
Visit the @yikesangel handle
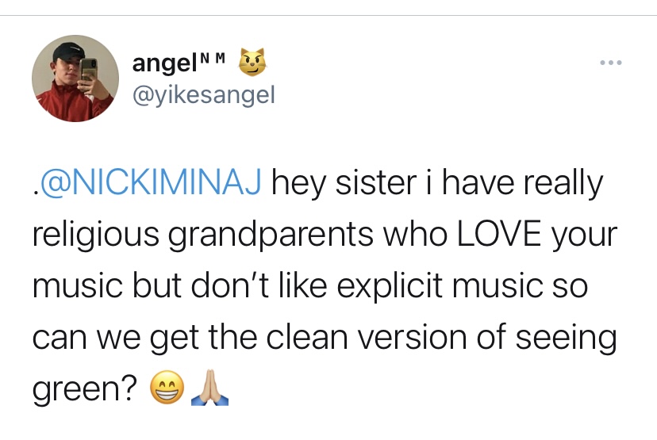(204, 95)
